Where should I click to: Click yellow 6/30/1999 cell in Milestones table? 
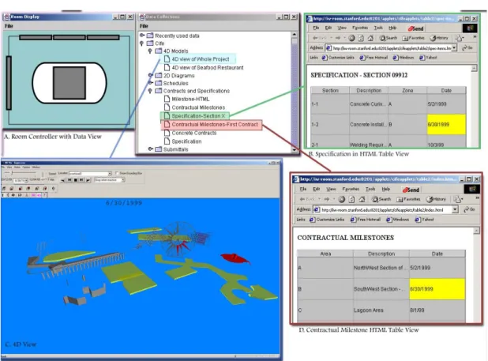(437, 289)
